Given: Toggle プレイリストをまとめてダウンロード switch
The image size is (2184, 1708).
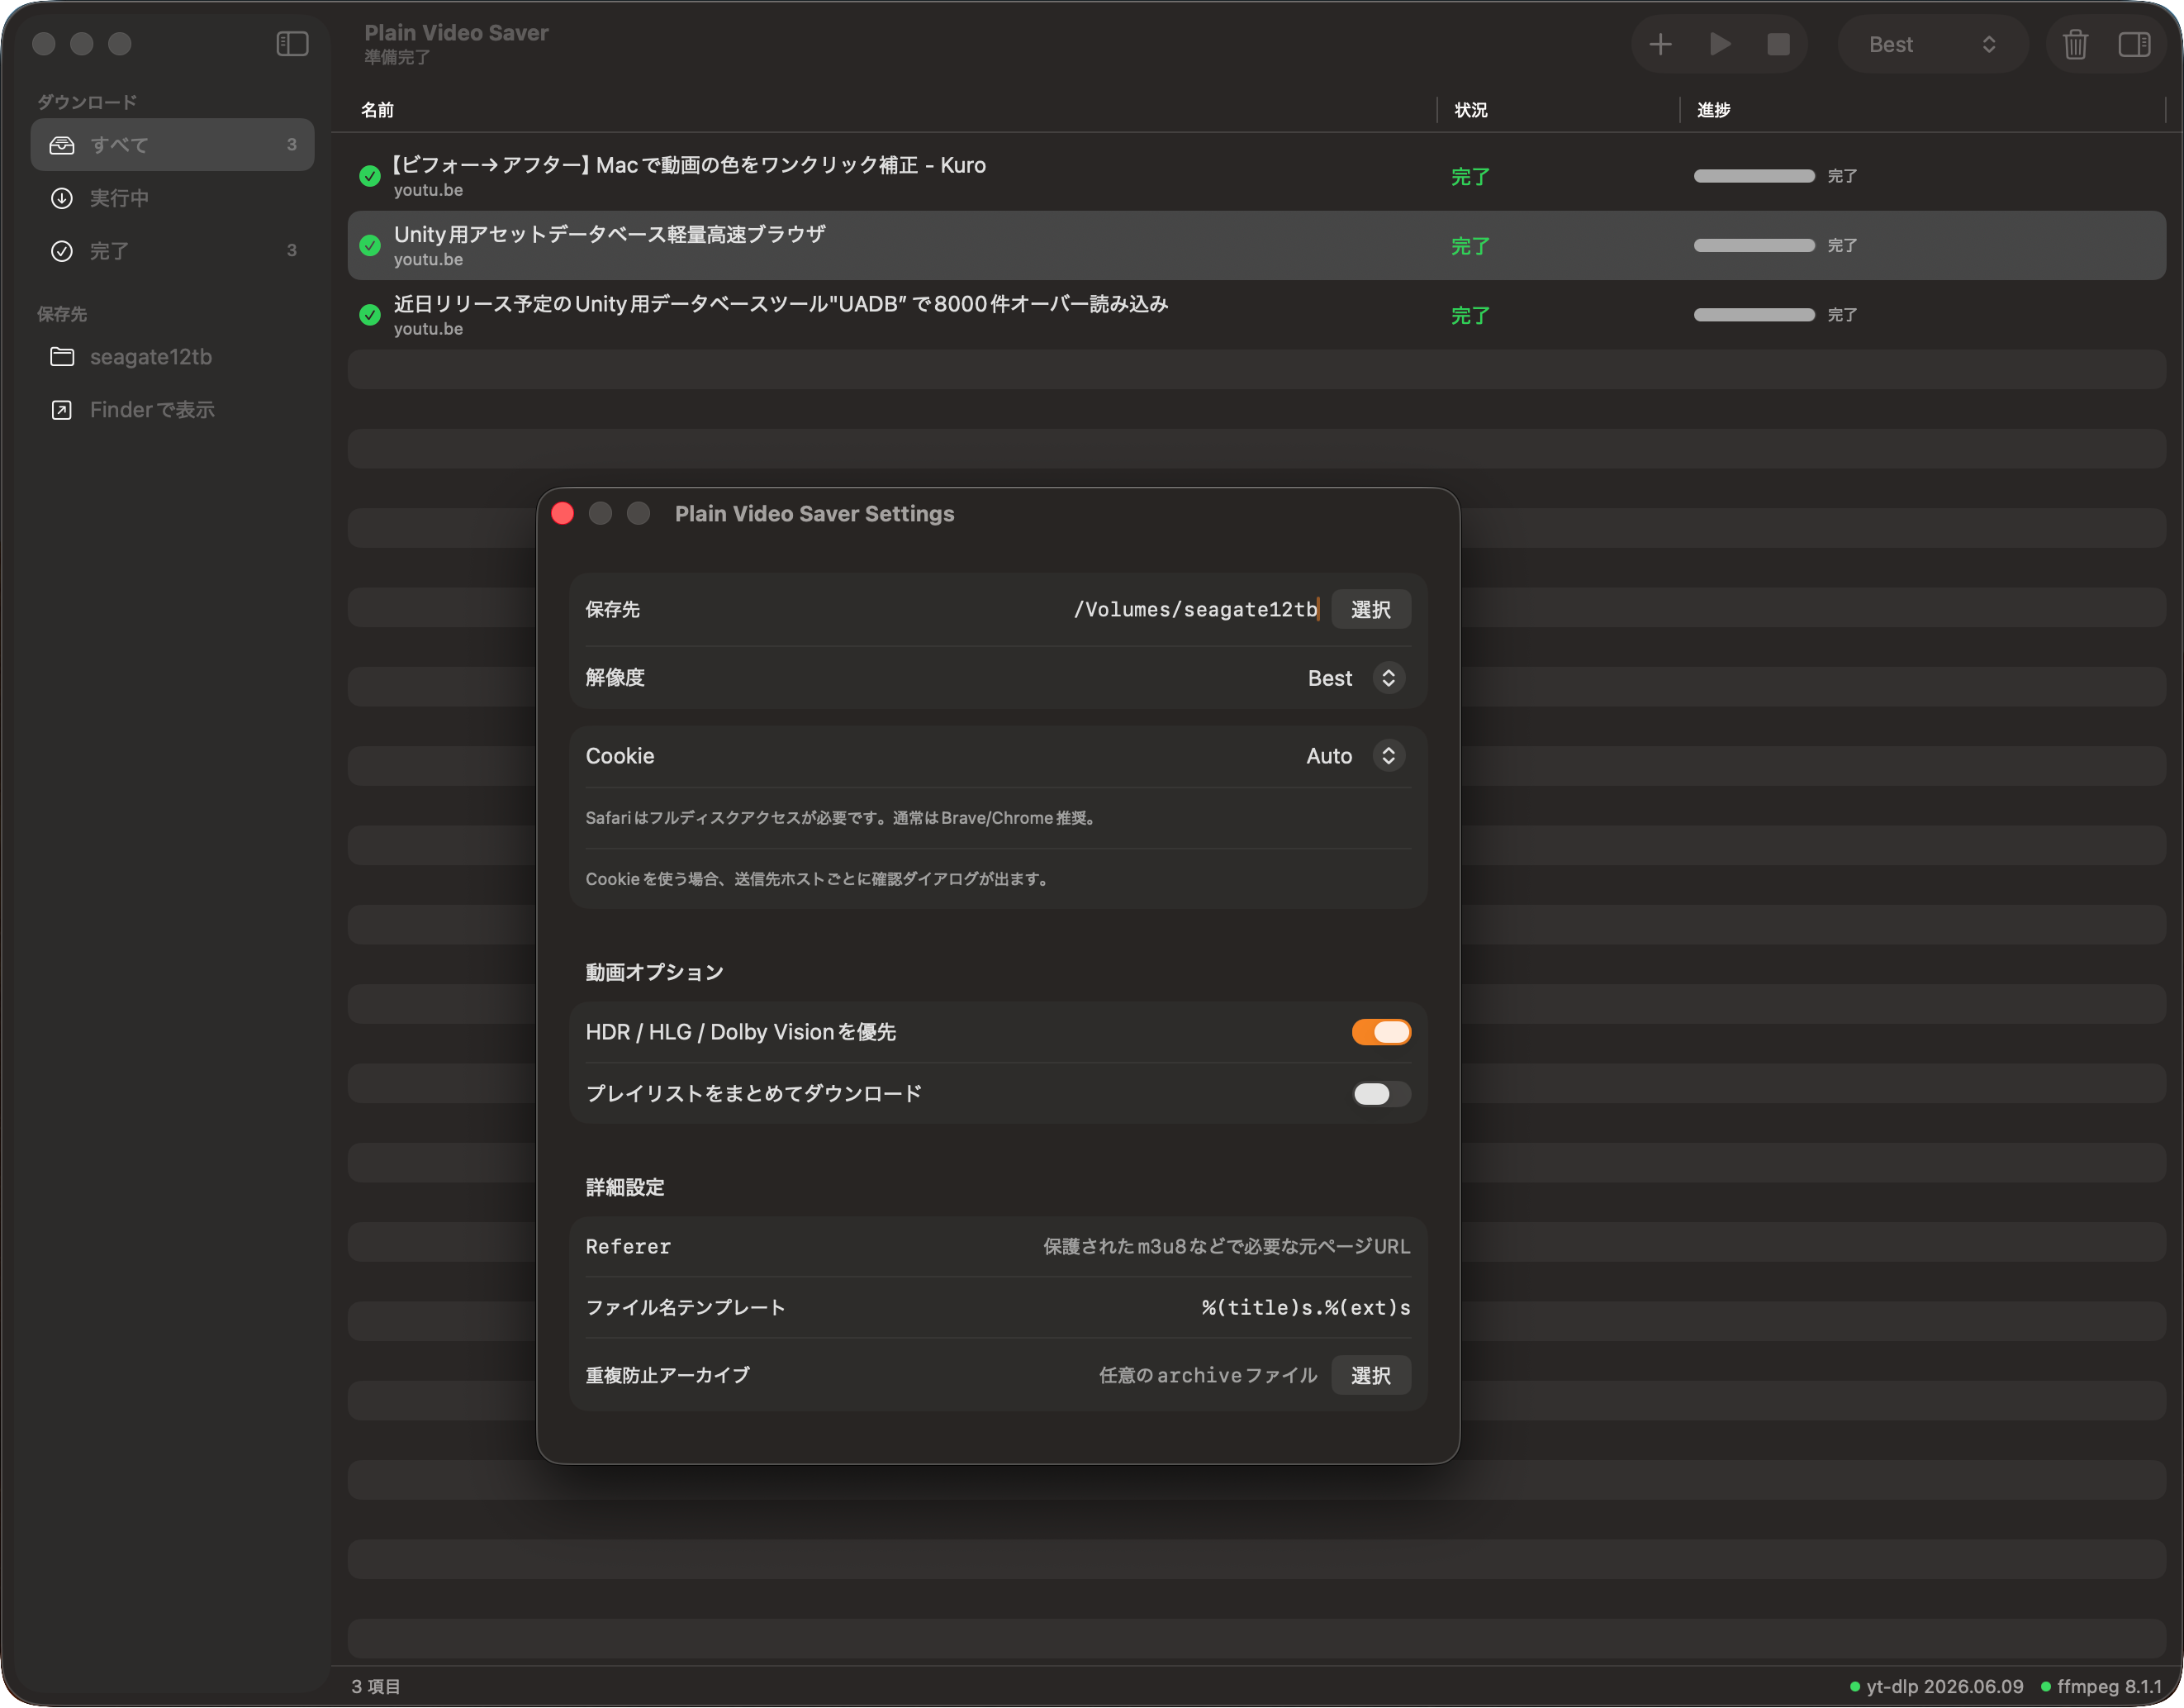Looking at the screenshot, I should [1381, 1095].
